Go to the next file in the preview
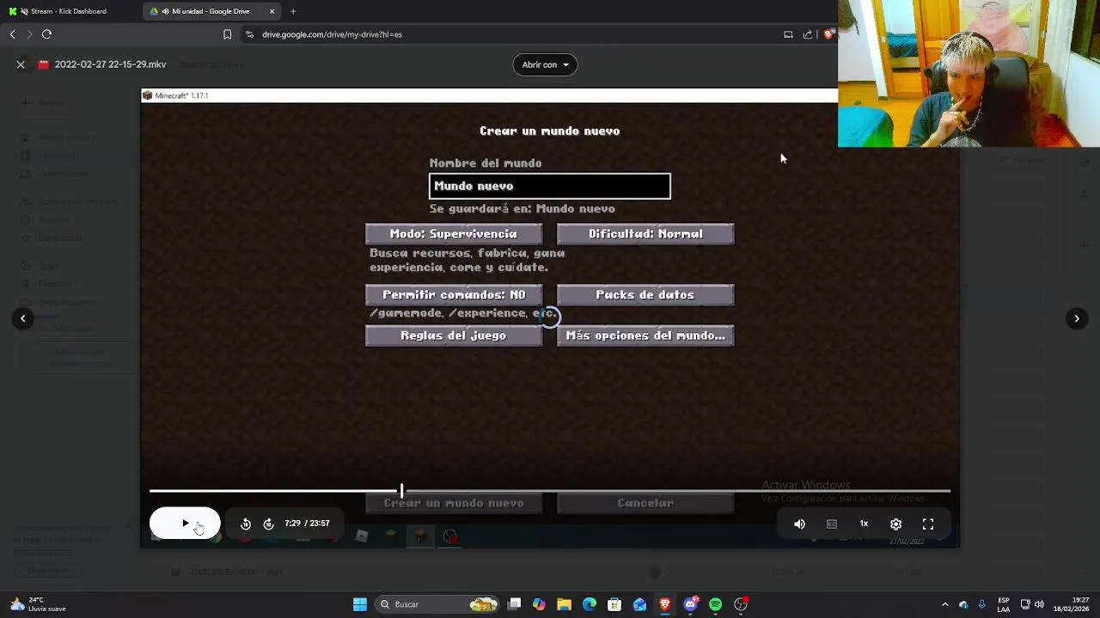Screen dimensions: 1100x618 pyautogui.click(x=1077, y=318)
